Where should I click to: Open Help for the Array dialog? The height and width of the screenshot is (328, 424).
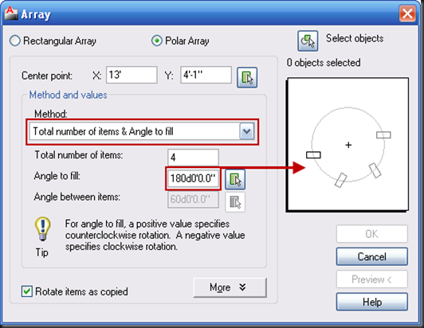[x=372, y=302]
